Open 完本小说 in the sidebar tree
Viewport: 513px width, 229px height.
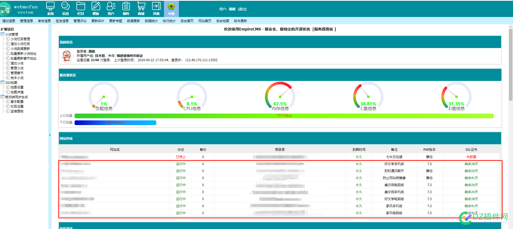17,78
